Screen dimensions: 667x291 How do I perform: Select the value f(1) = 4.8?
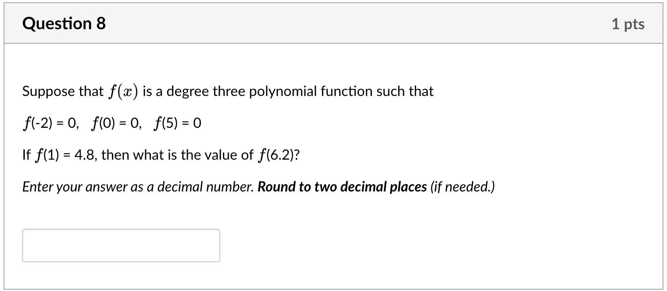point(67,155)
